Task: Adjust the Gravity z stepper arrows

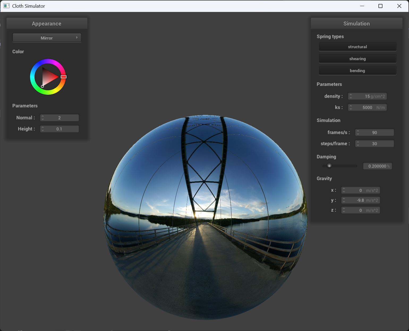Action: (344, 210)
